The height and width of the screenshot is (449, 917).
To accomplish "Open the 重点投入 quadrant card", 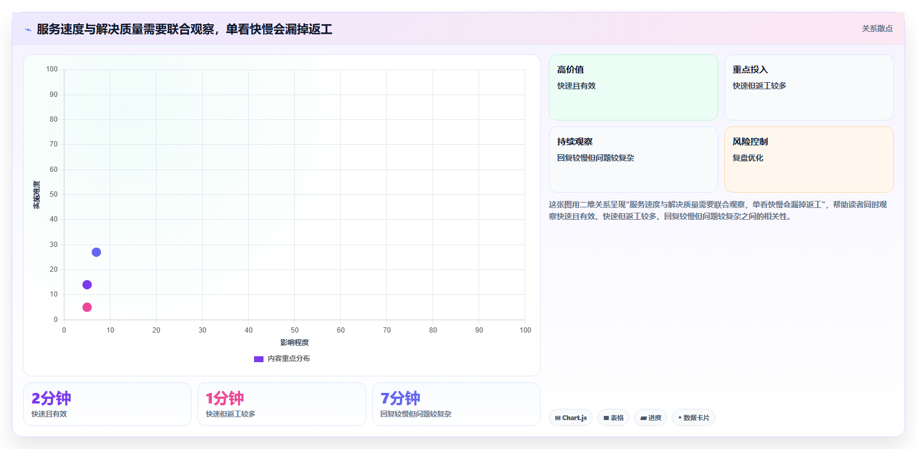I will (x=809, y=87).
